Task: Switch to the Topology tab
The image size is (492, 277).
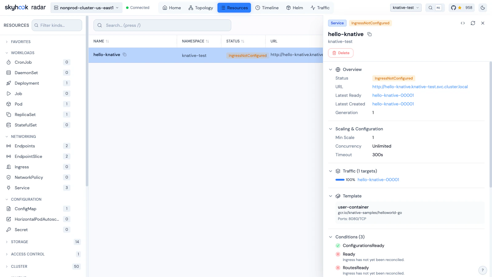Action: click(x=201, y=8)
